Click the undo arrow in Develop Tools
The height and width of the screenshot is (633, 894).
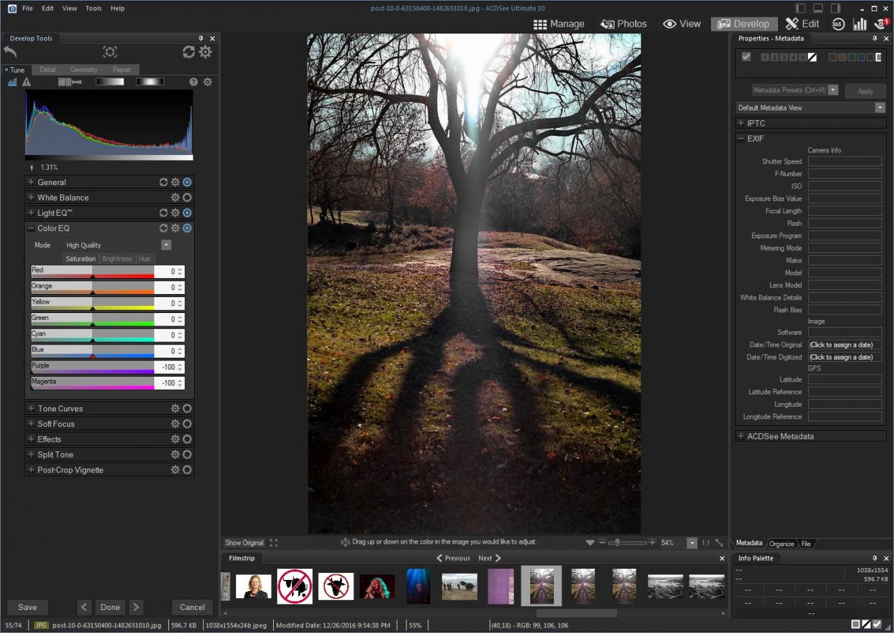[x=10, y=52]
